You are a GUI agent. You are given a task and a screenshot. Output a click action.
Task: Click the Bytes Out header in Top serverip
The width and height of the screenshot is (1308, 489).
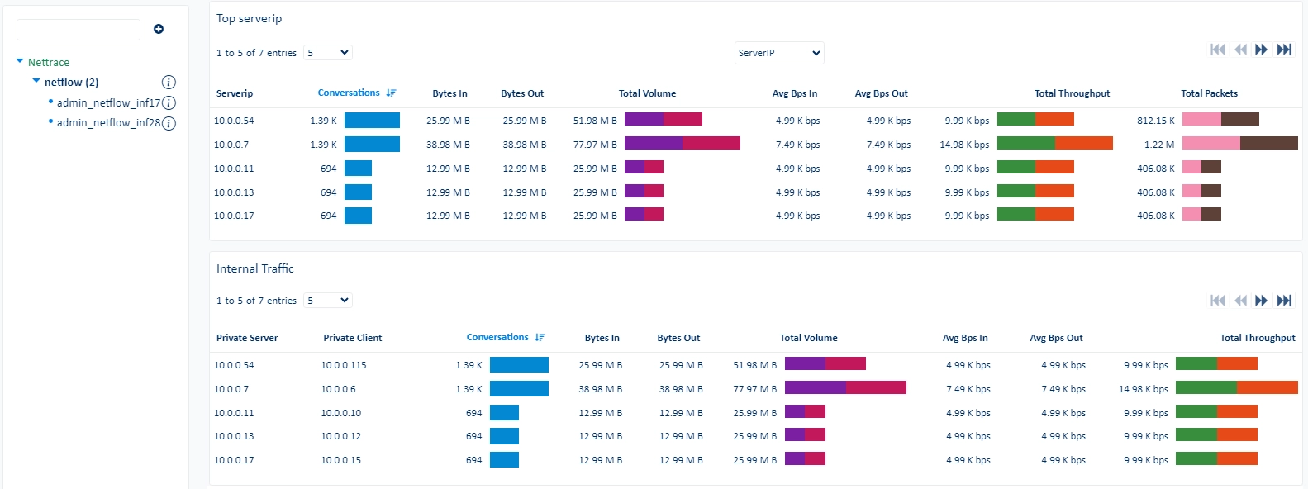click(522, 93)
